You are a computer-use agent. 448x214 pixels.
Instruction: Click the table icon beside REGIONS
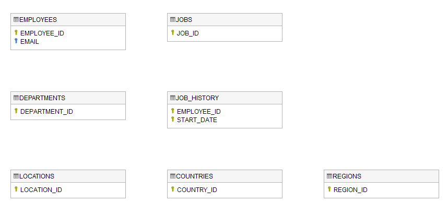[329, 176]
